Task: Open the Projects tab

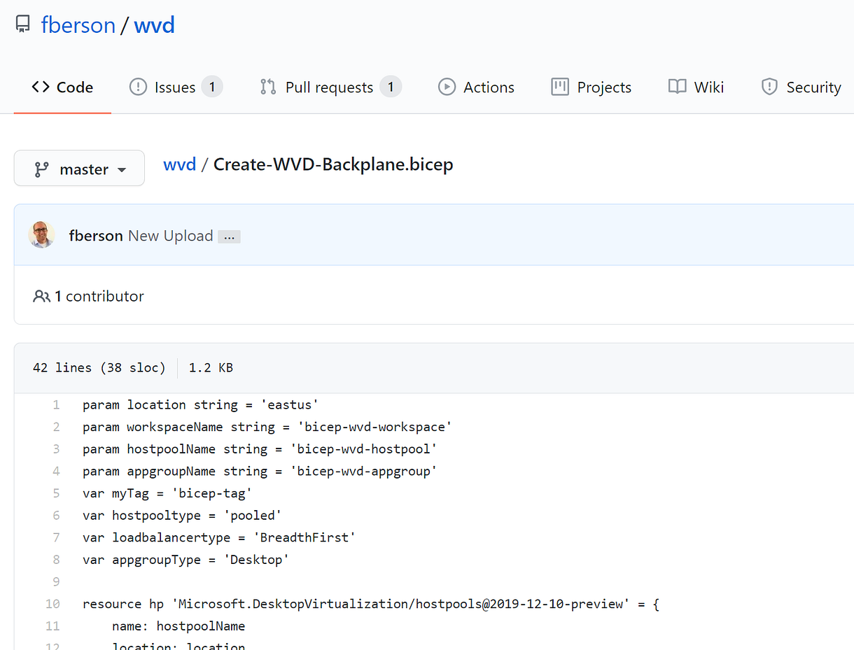Action: point(591,87)
